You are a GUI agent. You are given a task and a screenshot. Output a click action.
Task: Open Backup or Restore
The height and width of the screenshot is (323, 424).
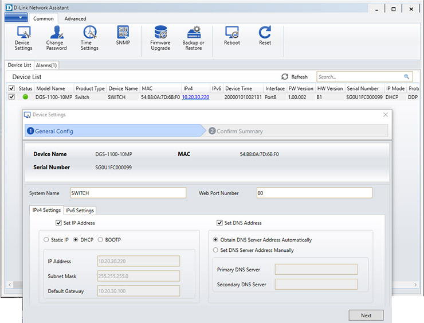point(194,38)
